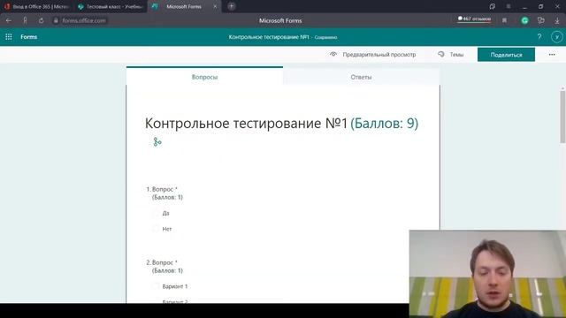
Task: Select 'Да' option in question 1
Action: pos(156,214)
